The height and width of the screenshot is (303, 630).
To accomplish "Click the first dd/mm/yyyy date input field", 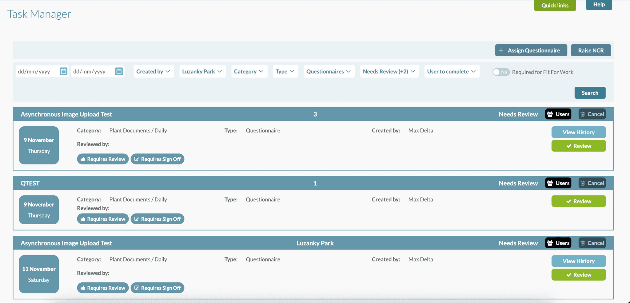I will pyautogui.click(x=37, y=71).
